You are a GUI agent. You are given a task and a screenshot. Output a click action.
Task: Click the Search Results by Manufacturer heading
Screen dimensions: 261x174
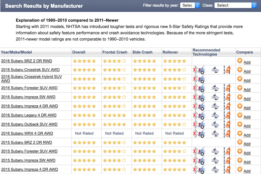coord(44,6)
